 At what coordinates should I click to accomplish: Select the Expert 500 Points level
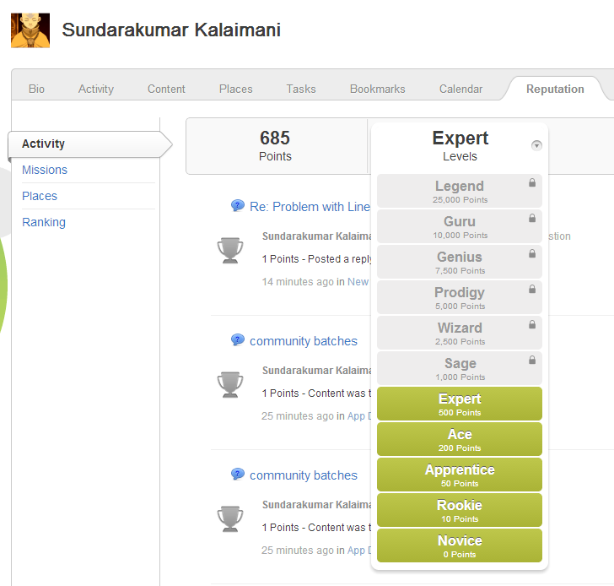pyautogui.click(x=460, y=404)
